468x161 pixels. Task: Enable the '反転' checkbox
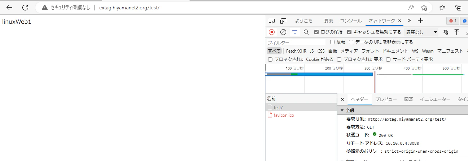click(x=332, y=42)
